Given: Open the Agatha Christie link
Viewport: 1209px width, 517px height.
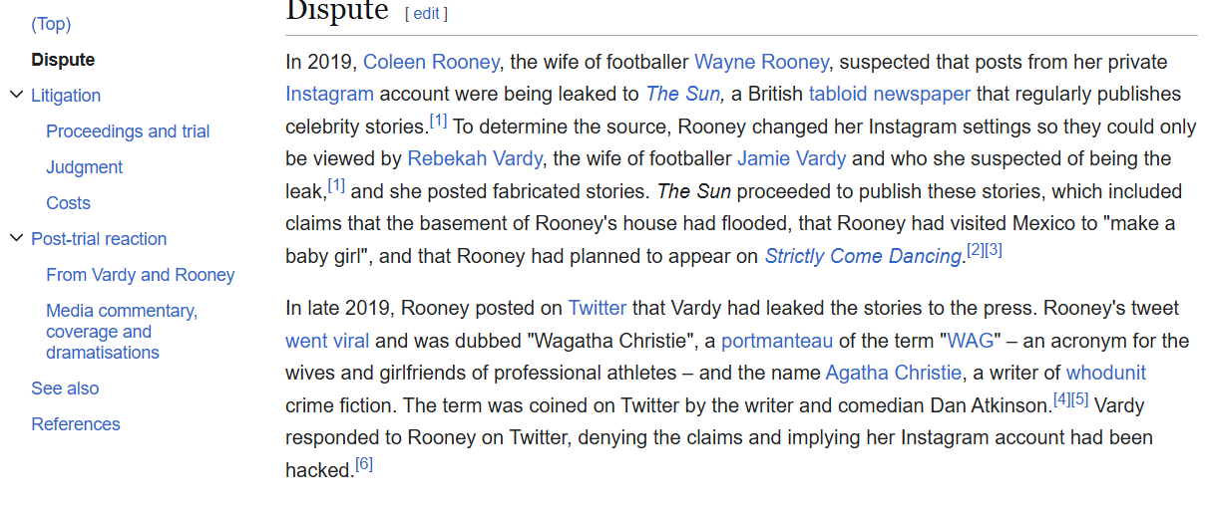Looking at the screenshot, I should pos(894,373).
